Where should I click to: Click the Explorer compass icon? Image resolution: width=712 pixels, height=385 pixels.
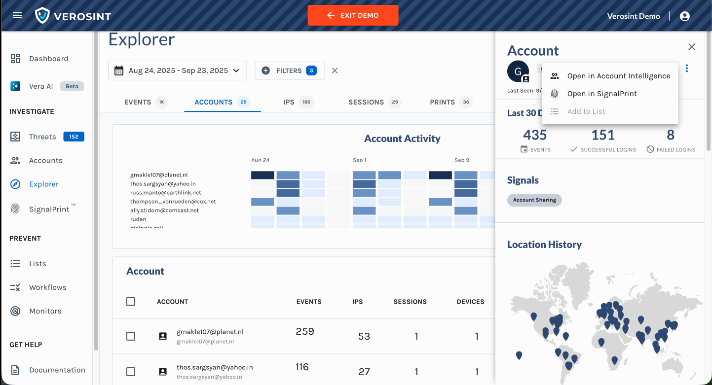coord(15,184)
